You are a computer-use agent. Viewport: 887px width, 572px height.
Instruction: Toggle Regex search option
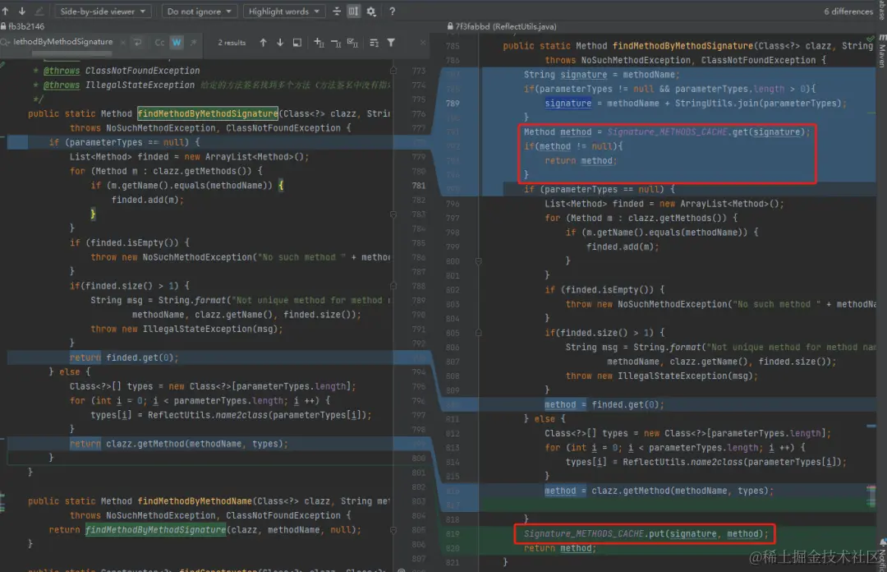(194, 43)
